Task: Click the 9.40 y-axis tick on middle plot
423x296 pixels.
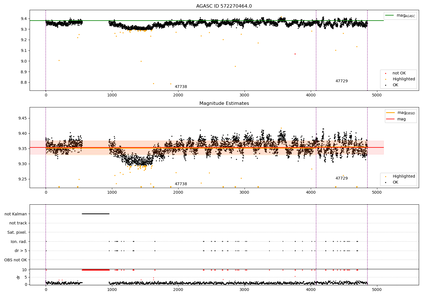Action: [x=22, y=133]
